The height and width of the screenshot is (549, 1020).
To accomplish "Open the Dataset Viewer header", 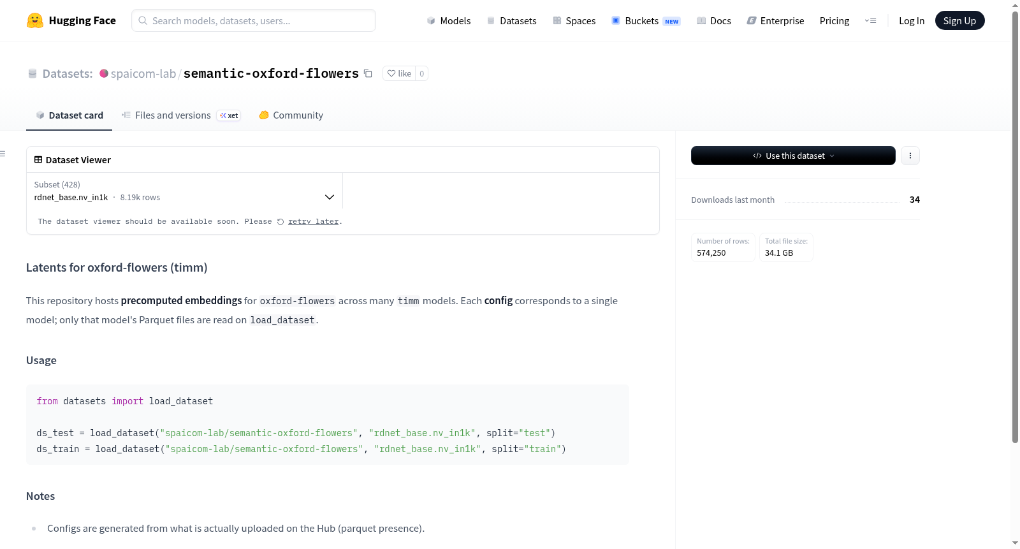I will point(72,160).
